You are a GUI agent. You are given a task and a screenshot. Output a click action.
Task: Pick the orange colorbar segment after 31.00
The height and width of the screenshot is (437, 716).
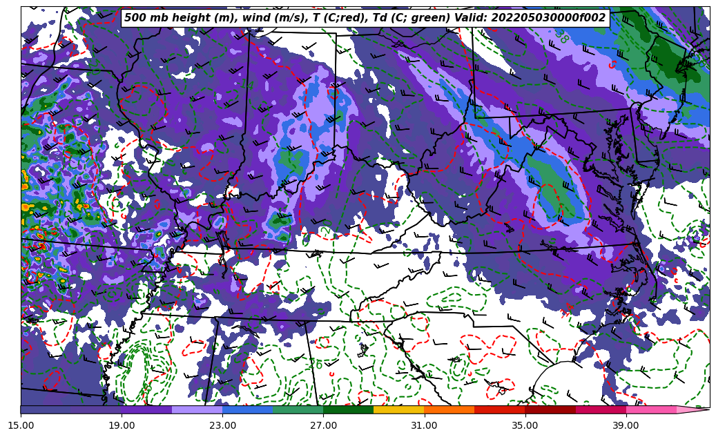pos(449,409)
